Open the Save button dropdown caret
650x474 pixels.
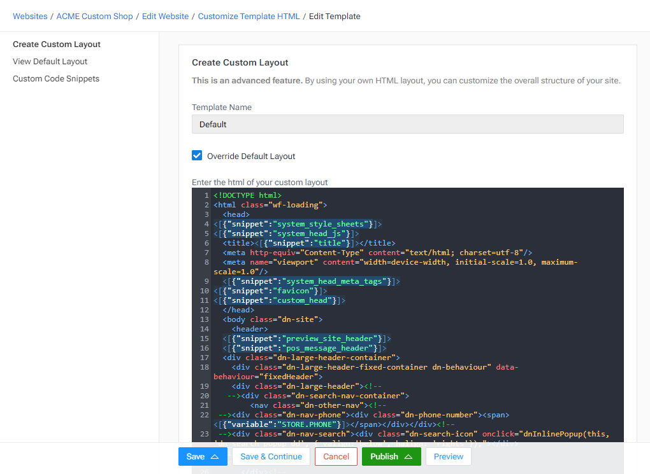coord(215,456)
